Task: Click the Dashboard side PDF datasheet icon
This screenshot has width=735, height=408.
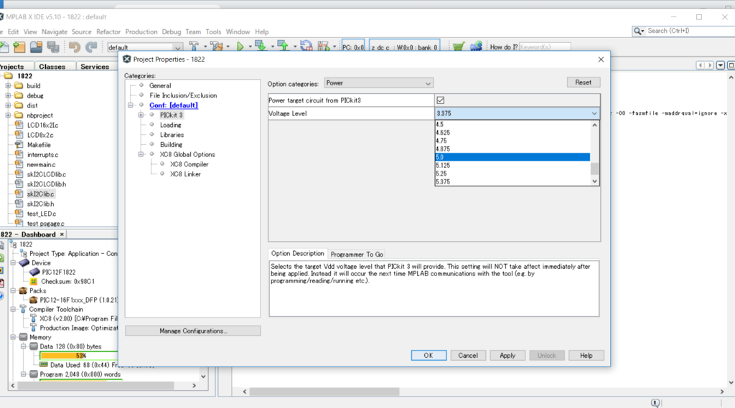Action: coord(1,283)
